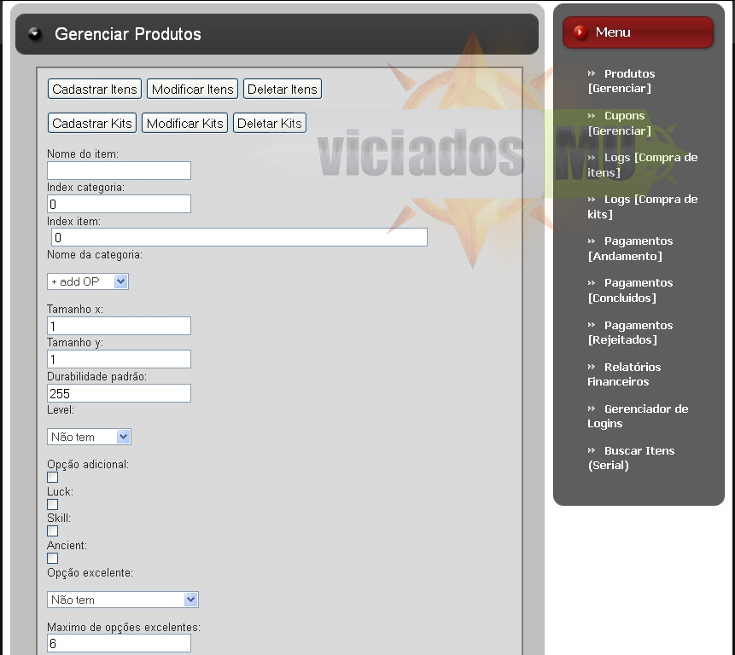735x655 pixels.
Task: Toggle the Luck checkbox
Action: coord(53,504)
